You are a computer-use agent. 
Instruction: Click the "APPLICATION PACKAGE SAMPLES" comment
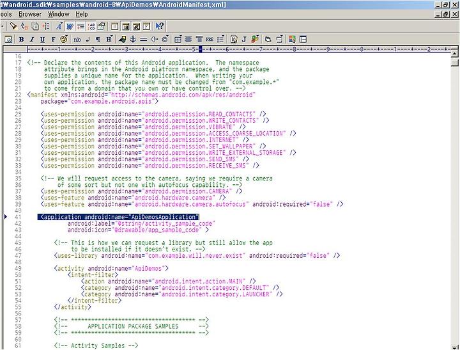[x=133, y=326]
